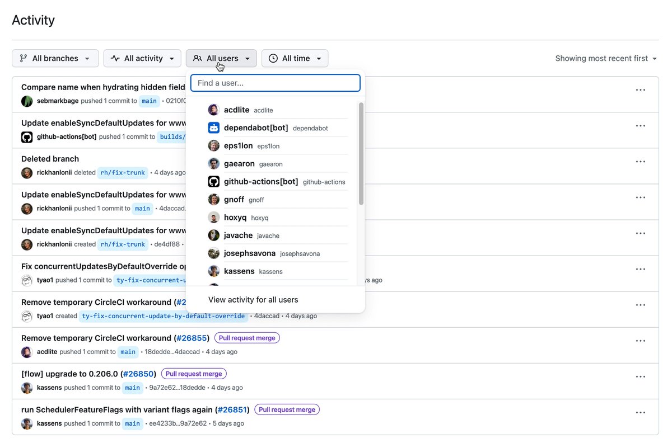Screen dimensions: 672x443
Task: Click Pull request merge badge for #26850
Action: [x=194, y=374]
